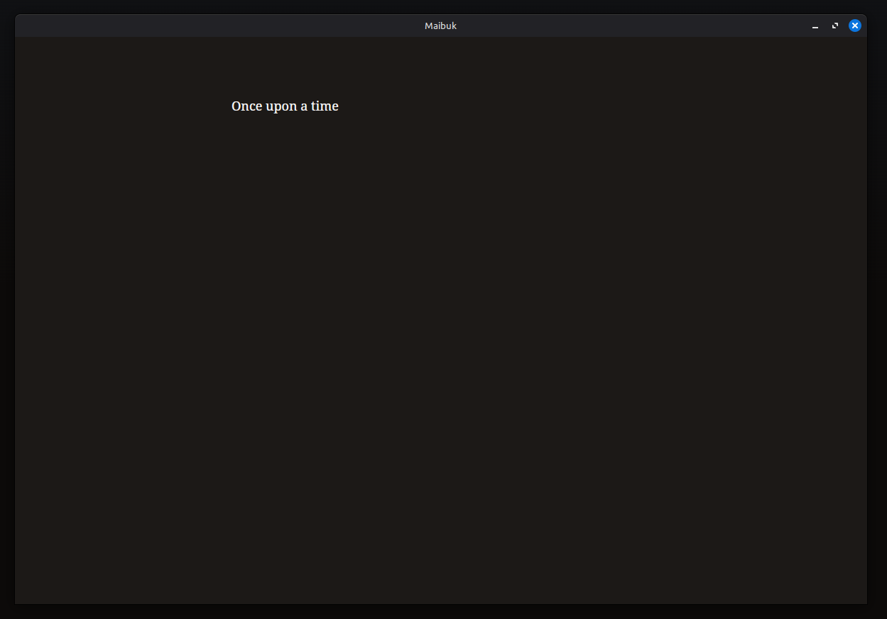Click the space between "Once" and "upon"
The width and height of the screenshot is (887, 619).
pos(263,106)
